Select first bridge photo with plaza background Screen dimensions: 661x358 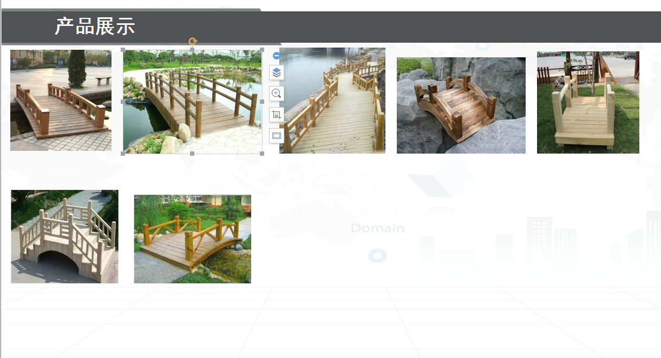pyautogui.click(x=61, y=100)
